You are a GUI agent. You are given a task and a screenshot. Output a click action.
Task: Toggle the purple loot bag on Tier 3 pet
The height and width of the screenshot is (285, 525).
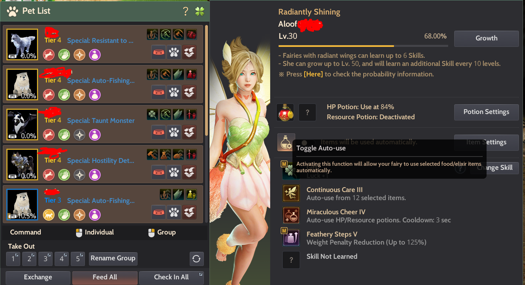[x=95, y=215]
